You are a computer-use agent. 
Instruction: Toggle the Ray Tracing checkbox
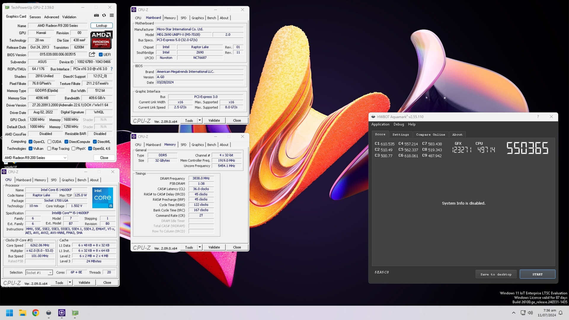click(x=49, y=148)
